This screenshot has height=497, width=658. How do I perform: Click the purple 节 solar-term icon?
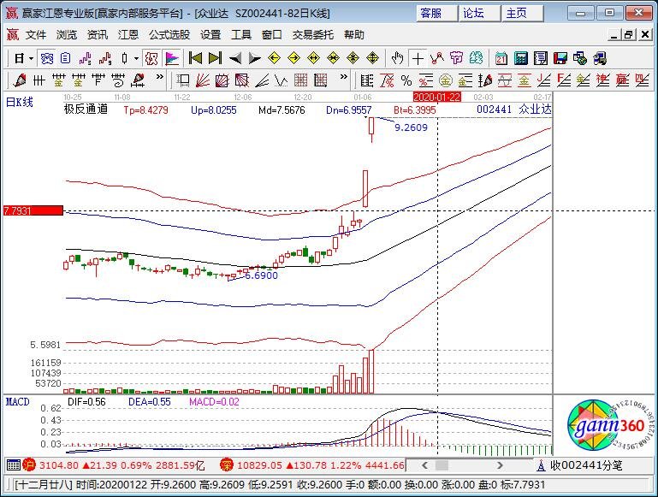tap(456, 58)
